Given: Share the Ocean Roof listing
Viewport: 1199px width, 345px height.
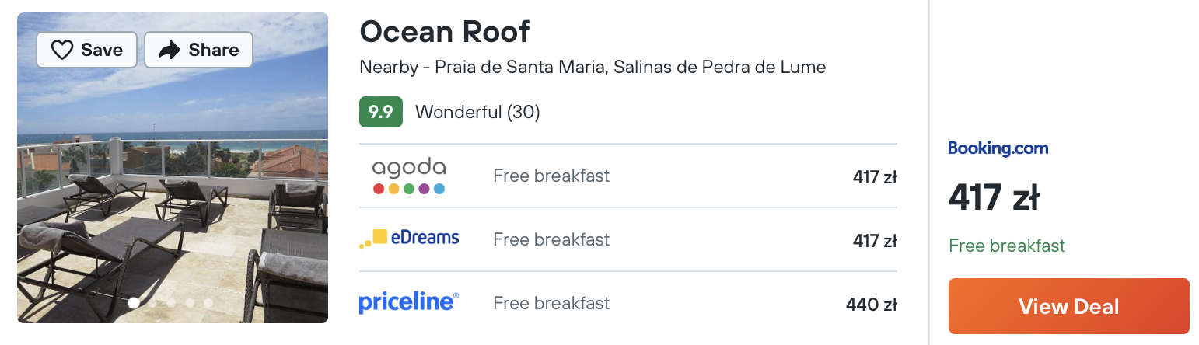Looking at the screenshot, I should click(198, 50).
